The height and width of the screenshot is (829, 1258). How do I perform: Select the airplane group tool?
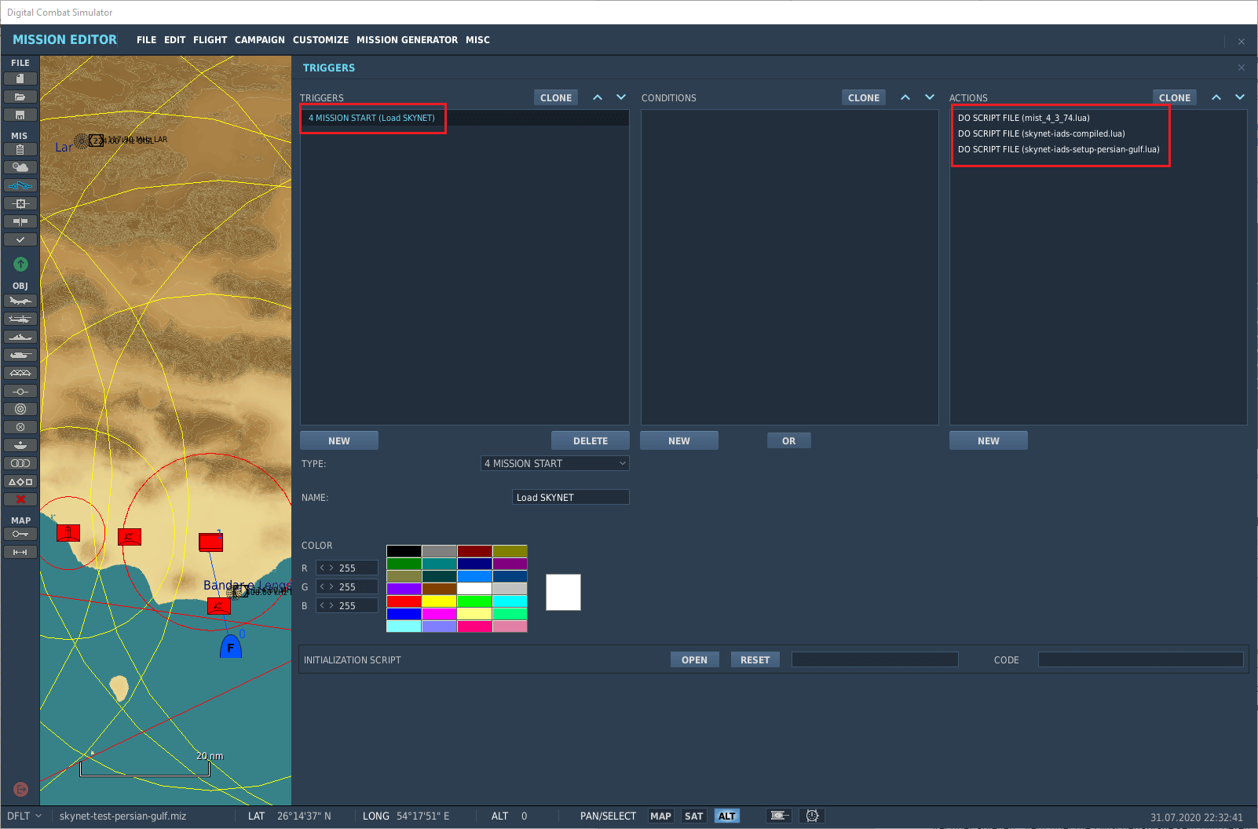(20, 301)
